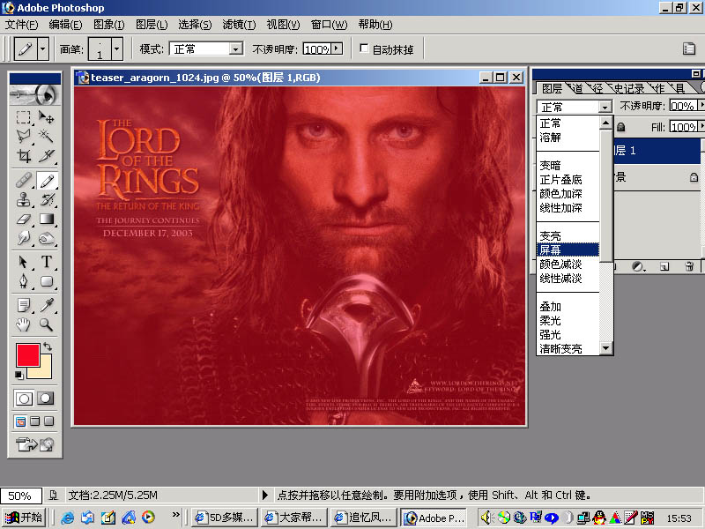Select the History Brush tool
This screenshot has width=705, height=529.
point(47,199)
